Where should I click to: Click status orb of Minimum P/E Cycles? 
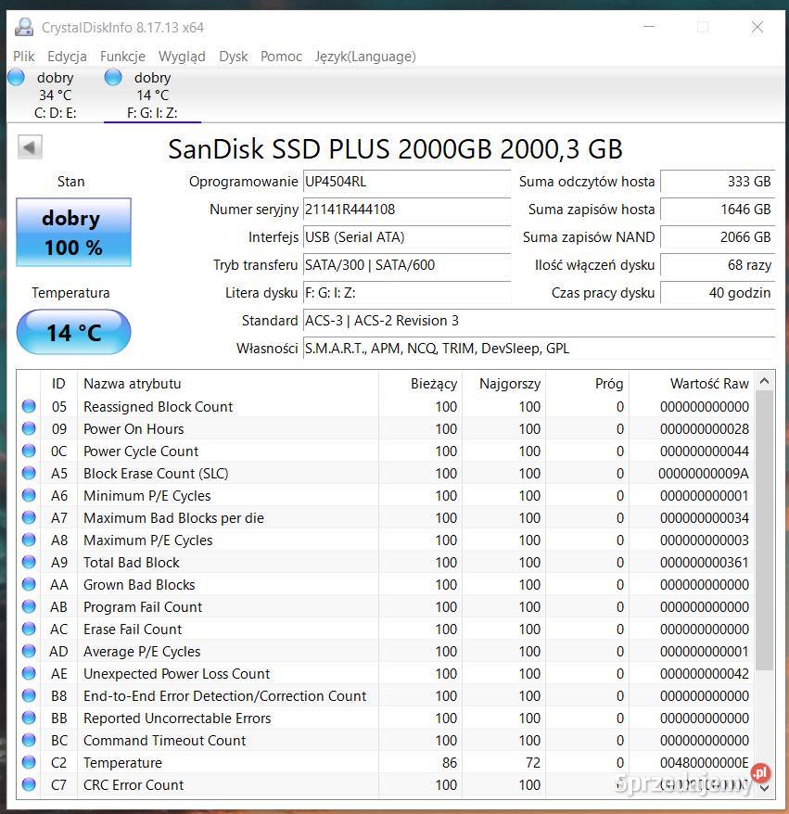pyautogui.click(x=29, y=495)
